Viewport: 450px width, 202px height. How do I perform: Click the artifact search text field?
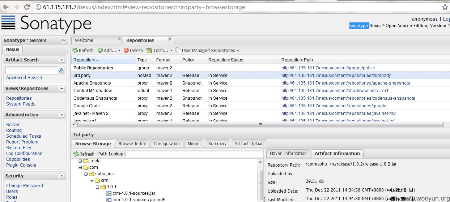point(31,70)
